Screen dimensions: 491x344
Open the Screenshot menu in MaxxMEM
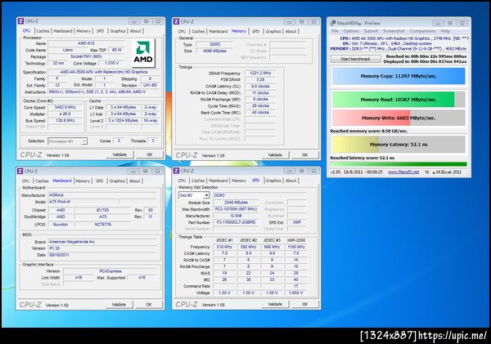394,31
